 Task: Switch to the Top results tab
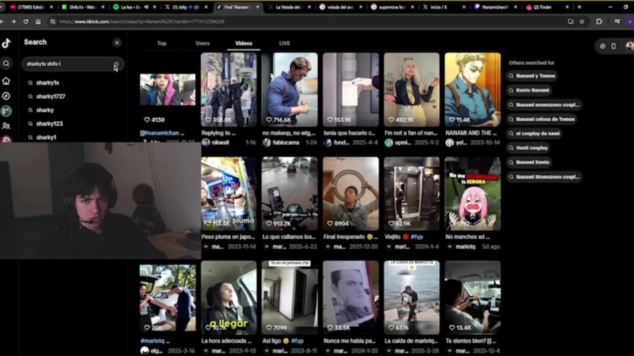(161, 43)
